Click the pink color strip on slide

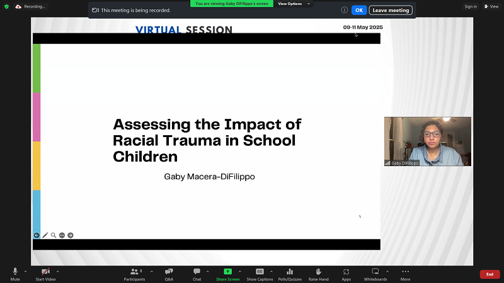tap(37, 117)
